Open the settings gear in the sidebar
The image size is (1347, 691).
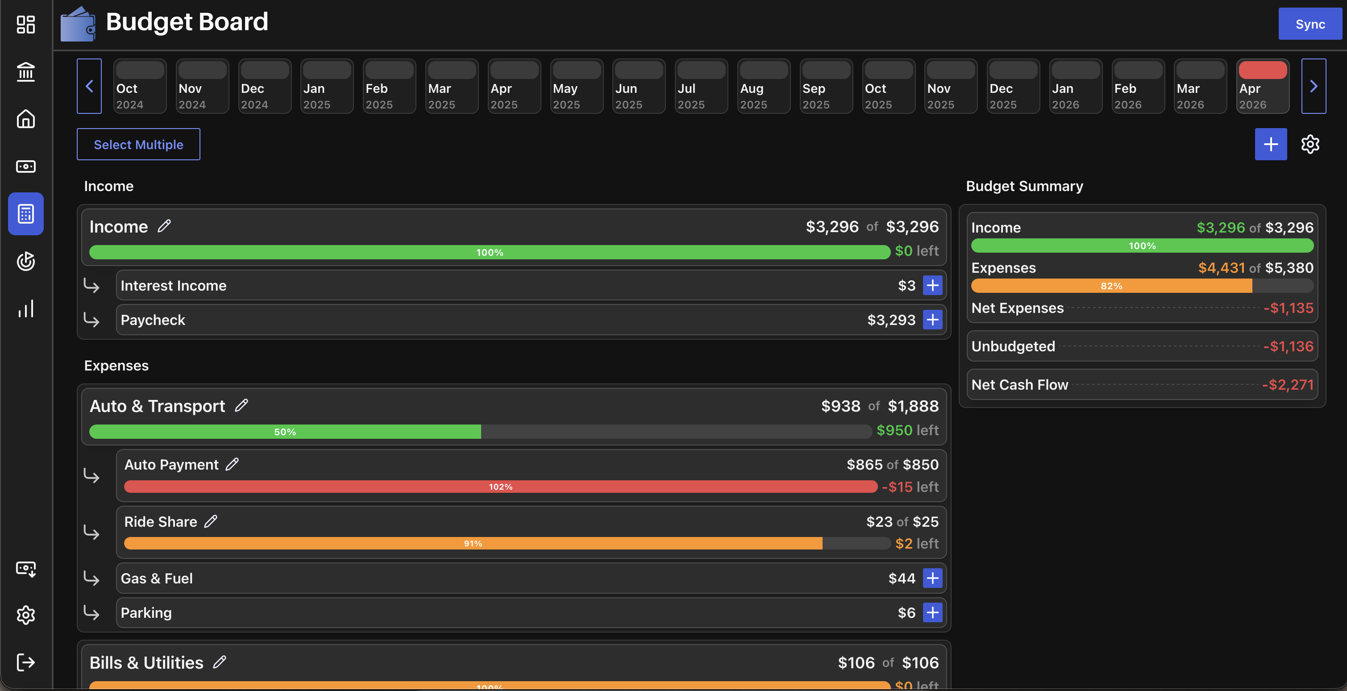point(25,615)
